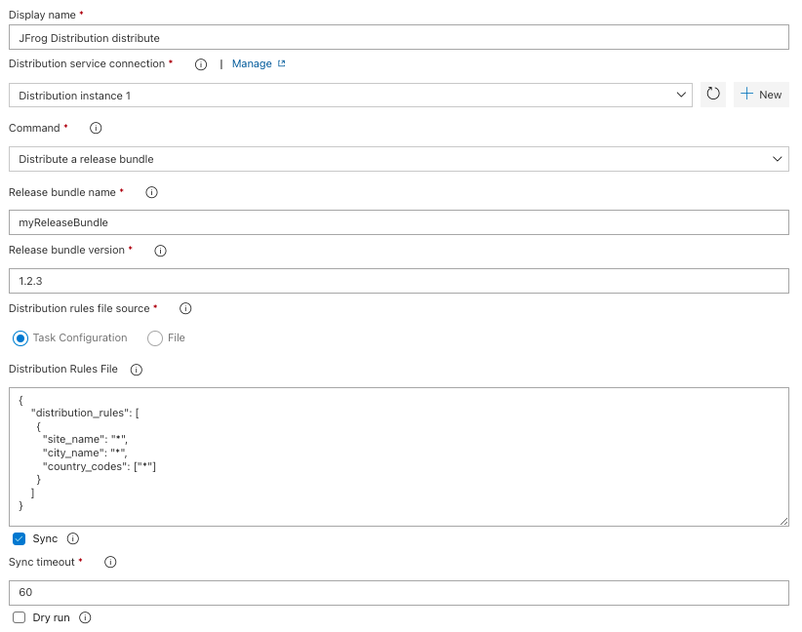Open the info tip for Distribution rules file source
The height and width of the screenshot is (632, 802).
(184, 308)
